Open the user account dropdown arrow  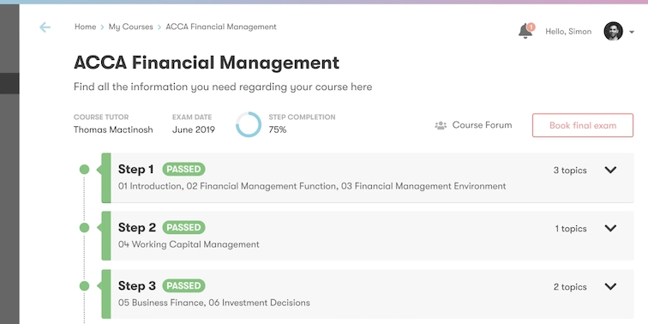point(632,32)
